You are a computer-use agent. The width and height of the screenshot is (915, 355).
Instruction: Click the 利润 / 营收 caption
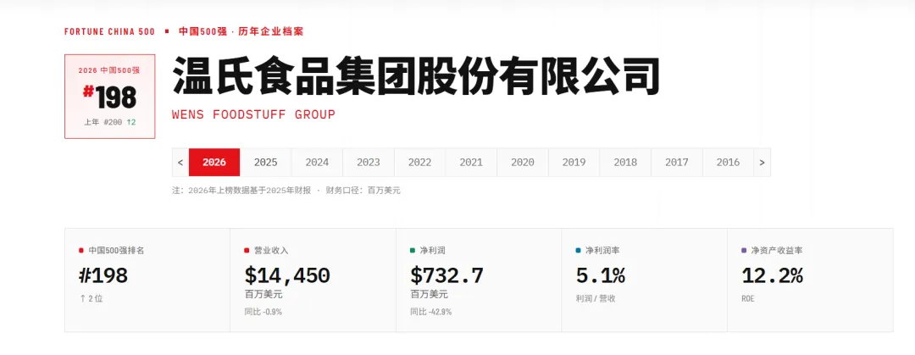pos(596,298)
